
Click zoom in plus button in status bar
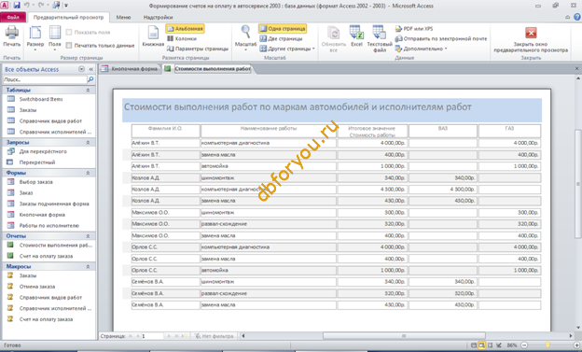[x=576, y=345]
